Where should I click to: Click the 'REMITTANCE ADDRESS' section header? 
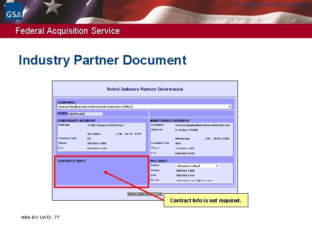pos(169,120)
